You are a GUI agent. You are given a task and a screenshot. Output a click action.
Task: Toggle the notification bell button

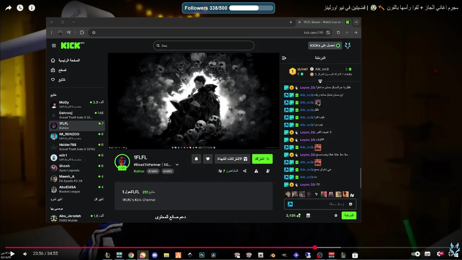tap(196, 159)
